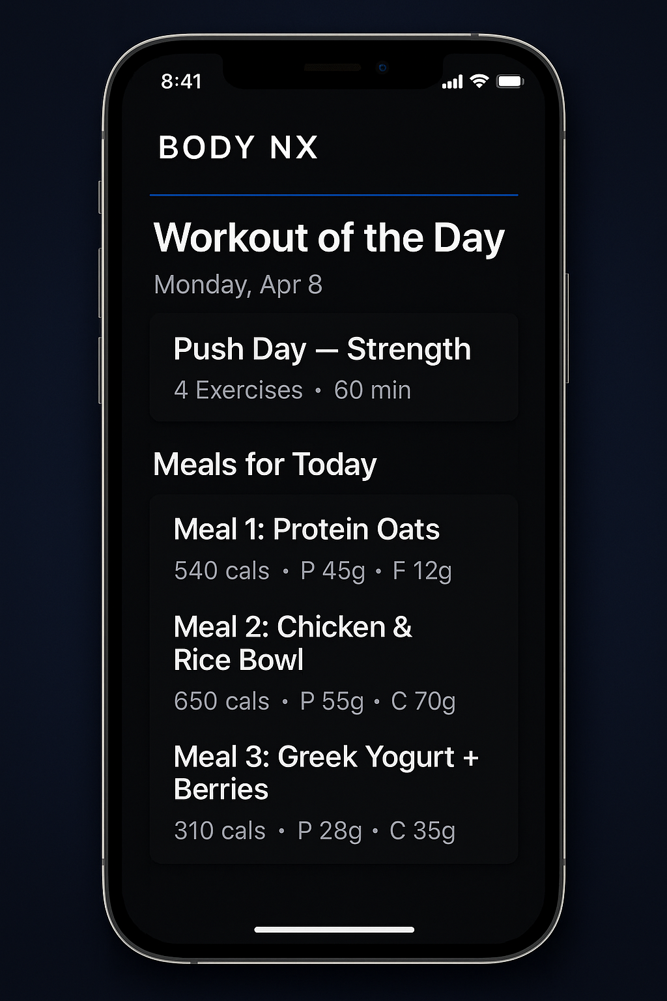Open the Push Day — Strength workout
Viewport: 667px width, 1001px height.
tap(322, 349)
